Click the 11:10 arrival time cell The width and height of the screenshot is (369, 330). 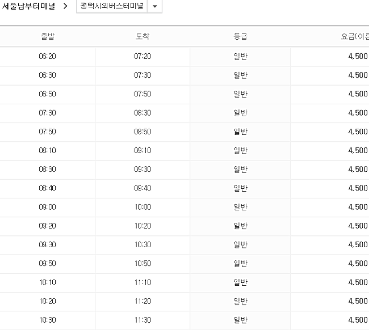coord(143,282)
